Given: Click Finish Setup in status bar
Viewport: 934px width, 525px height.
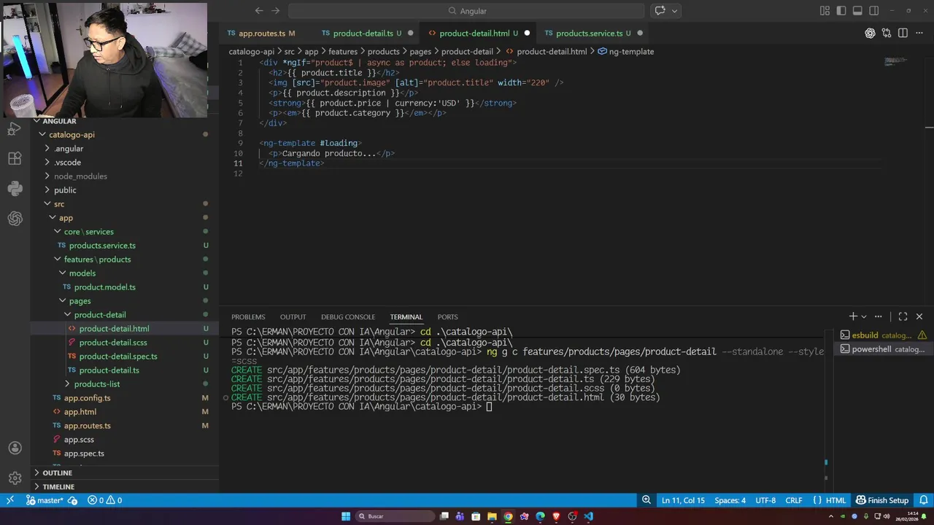Looking at the screenshot, I should pyautogui.click(x=882, y=500).
